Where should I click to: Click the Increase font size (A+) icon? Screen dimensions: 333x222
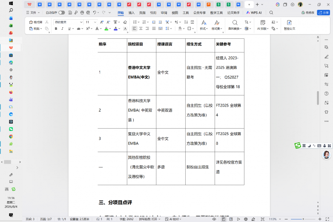[x=102, y=22]
